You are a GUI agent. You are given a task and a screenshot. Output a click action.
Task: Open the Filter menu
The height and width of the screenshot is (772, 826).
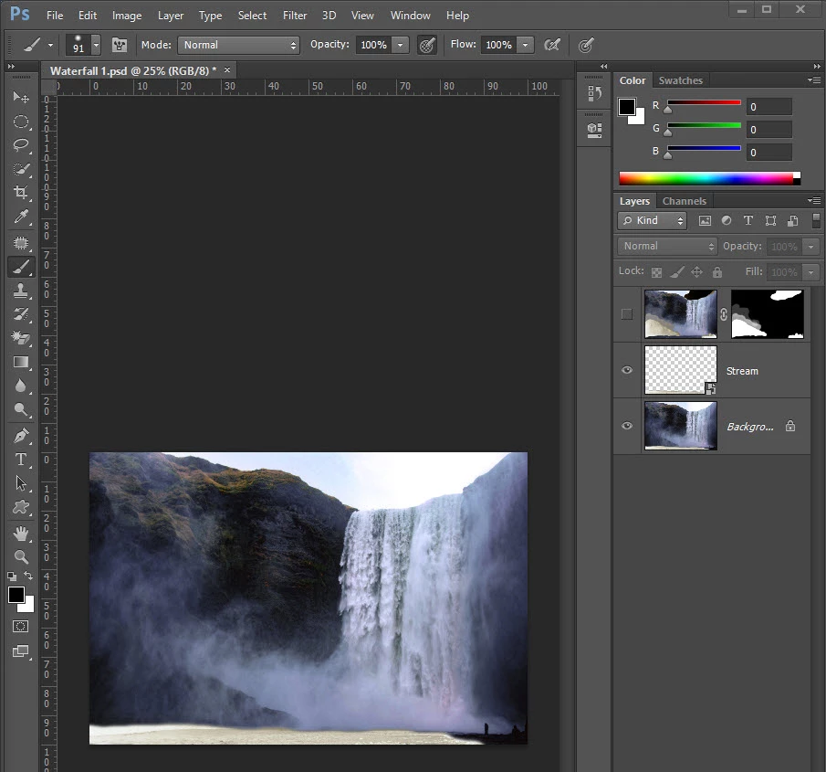click(x=294, y=16)
